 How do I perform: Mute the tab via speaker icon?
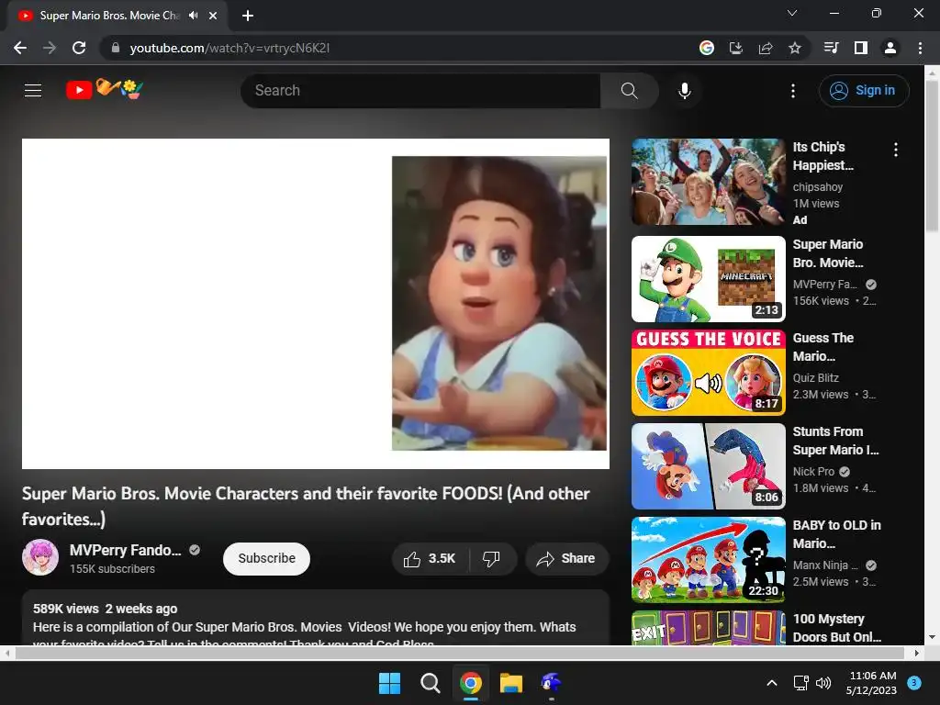coord(193,16)
